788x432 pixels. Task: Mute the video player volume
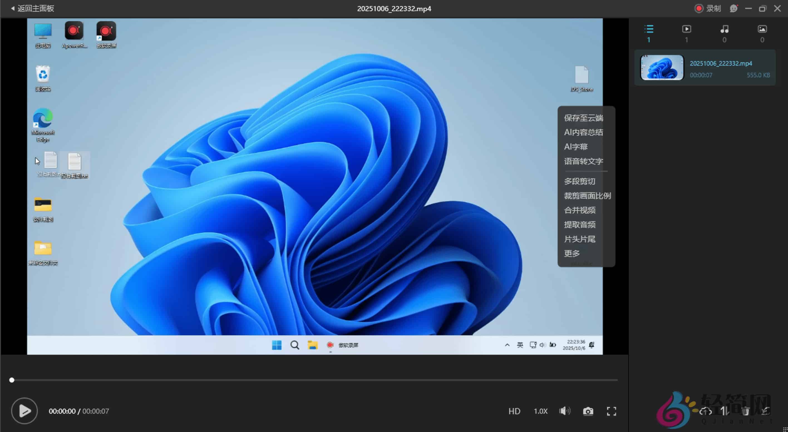coord(565,411)
